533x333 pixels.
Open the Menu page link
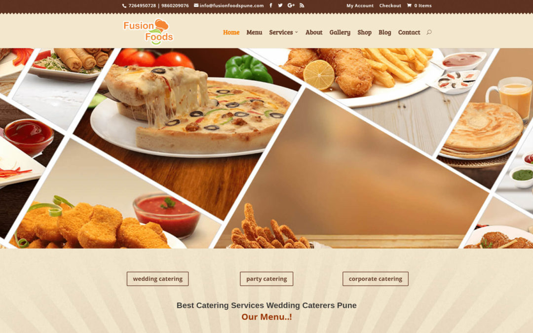coord(254,32)
